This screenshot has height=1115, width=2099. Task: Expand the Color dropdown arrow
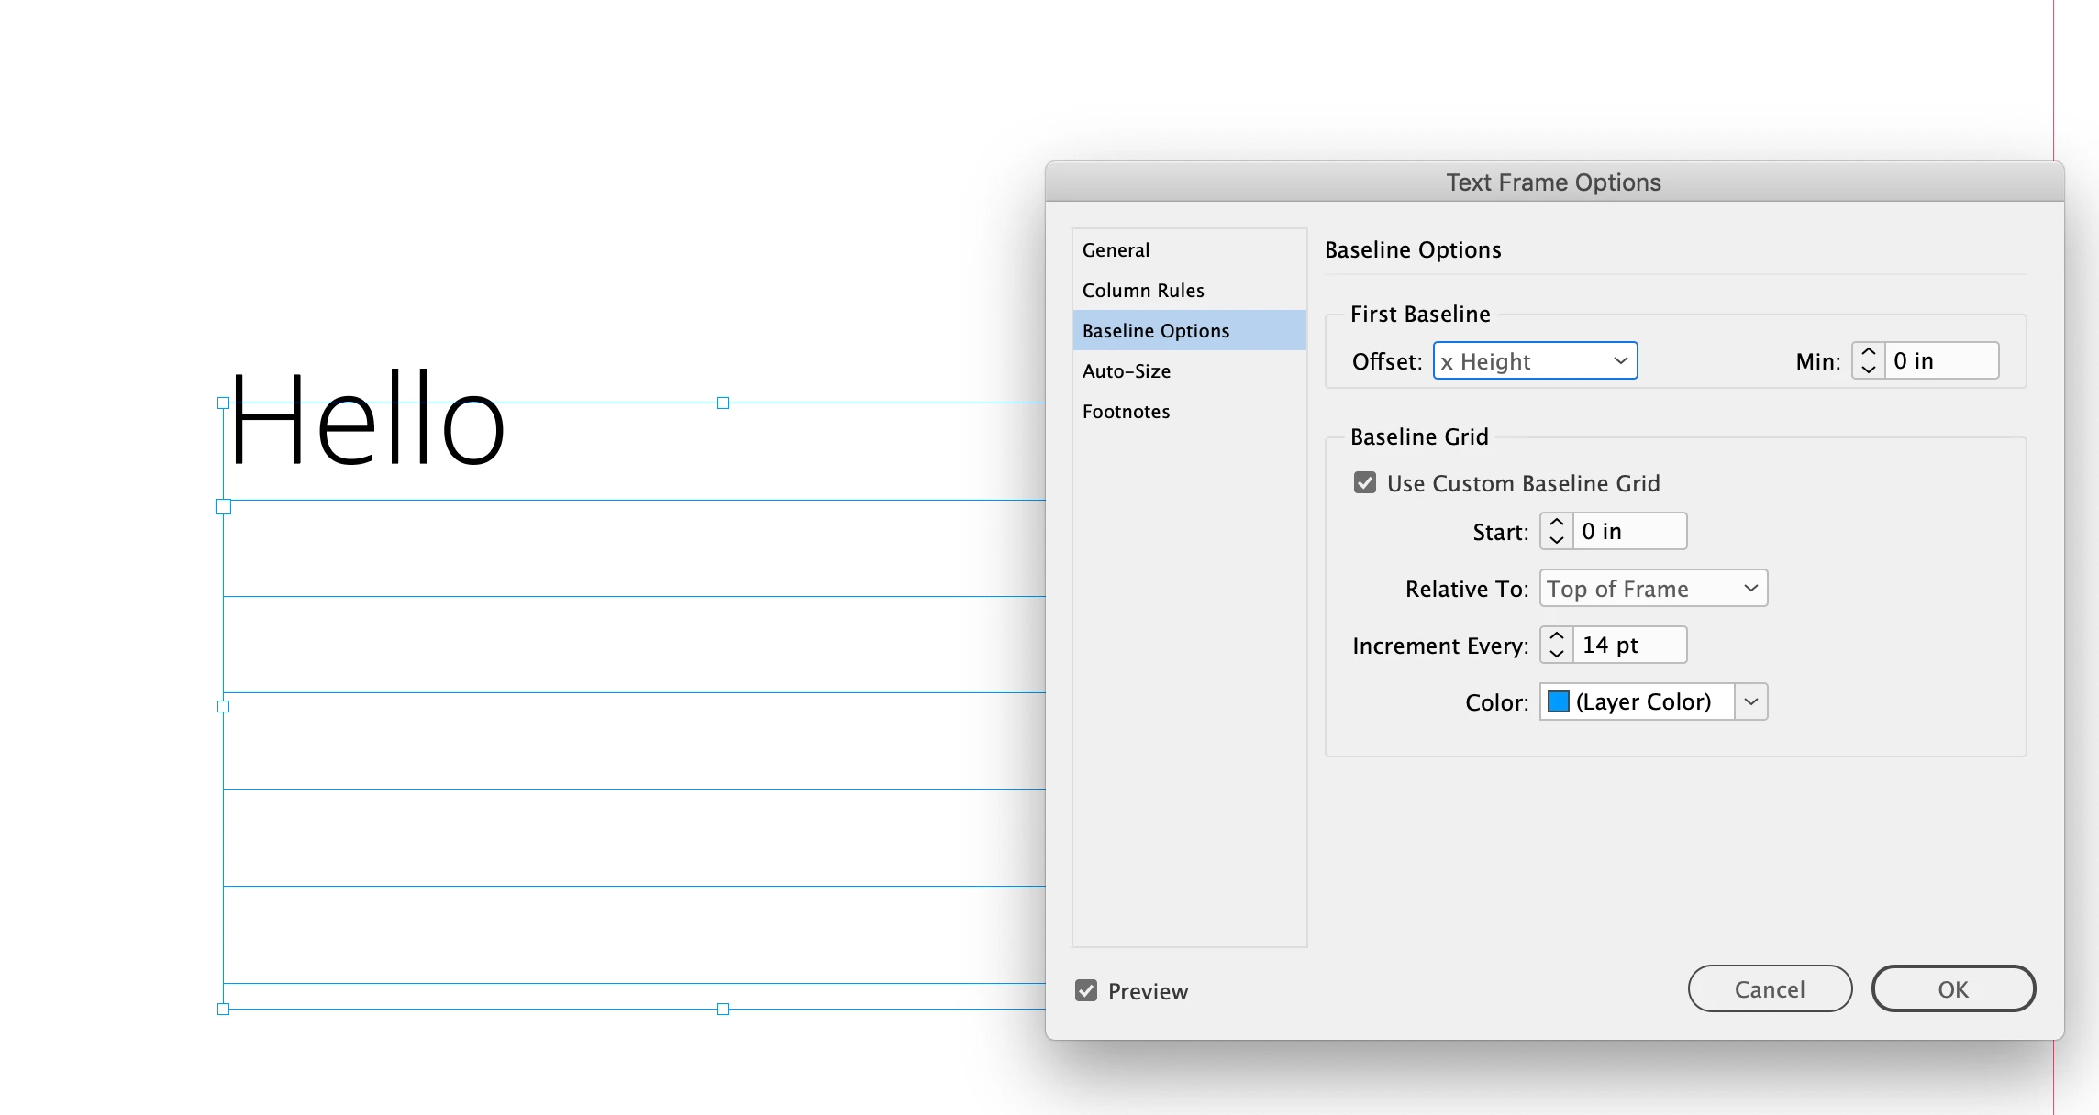click(1750, 701)
